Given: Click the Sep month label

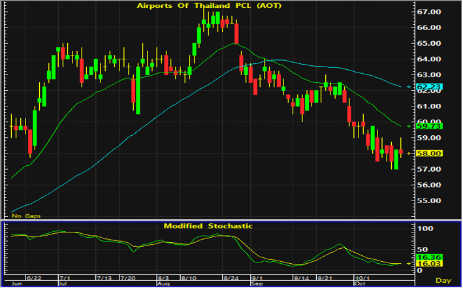Looking at the screenshot, I should pyautogui.click(x=257, y=284).
